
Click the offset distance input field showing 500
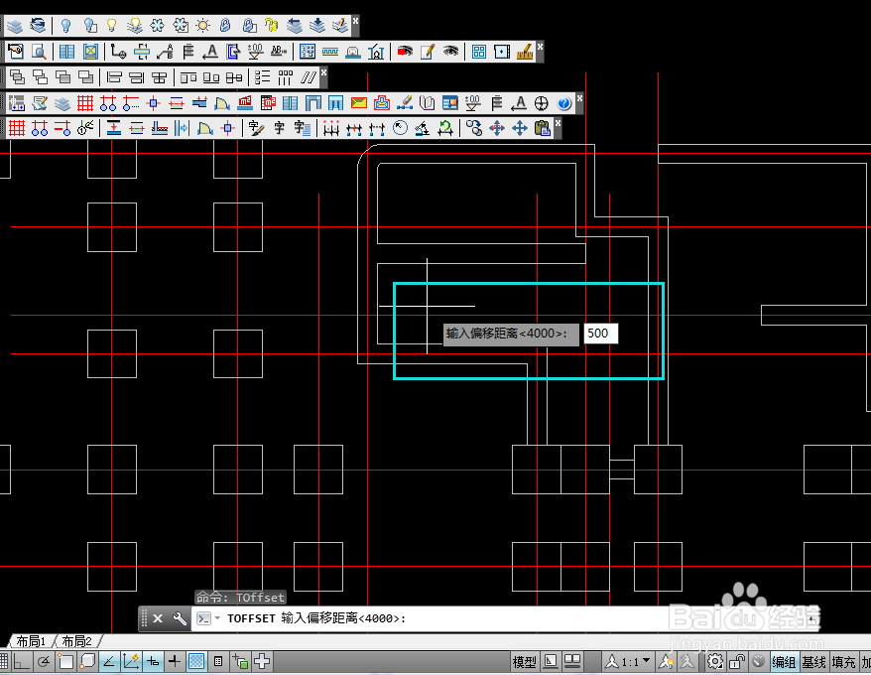coord(600,334)
